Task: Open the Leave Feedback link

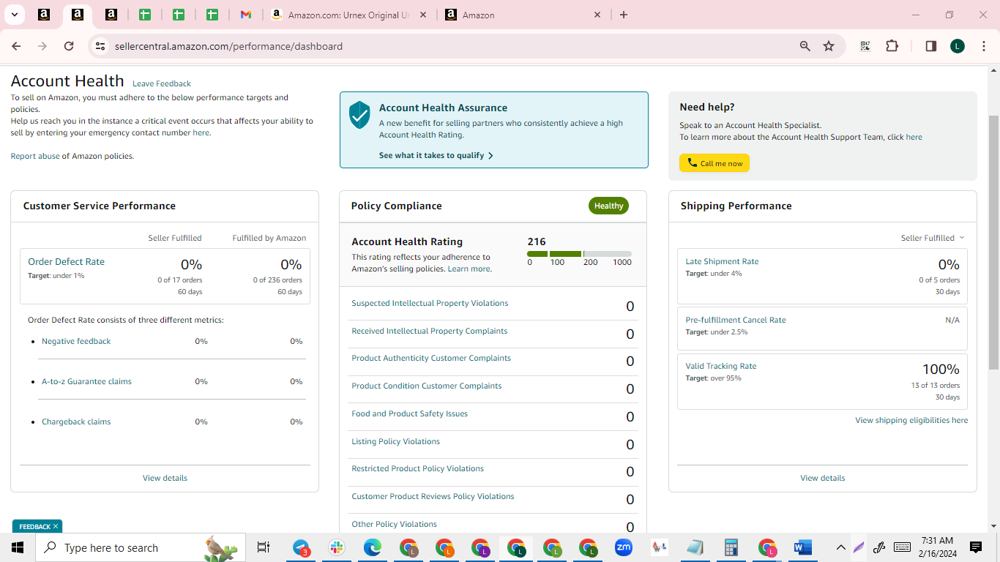Action: [x=162, y=83]
